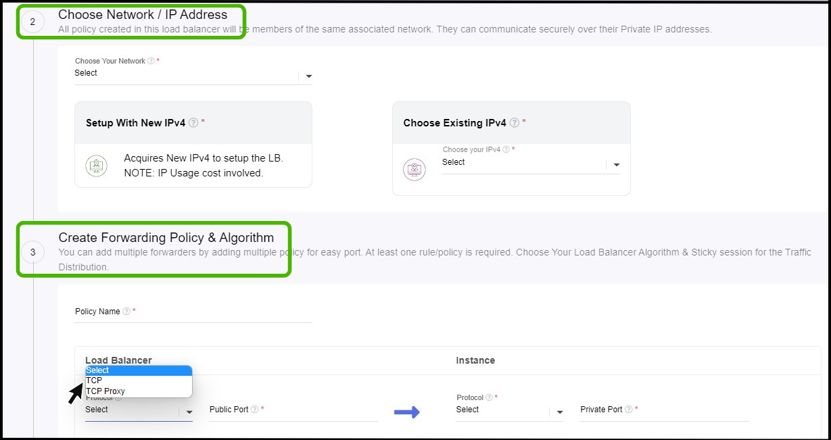Image resolution: width=831 pixels, height=440 pixels.
Task: Click the Load Balancer column header
Action: (118, 360)
